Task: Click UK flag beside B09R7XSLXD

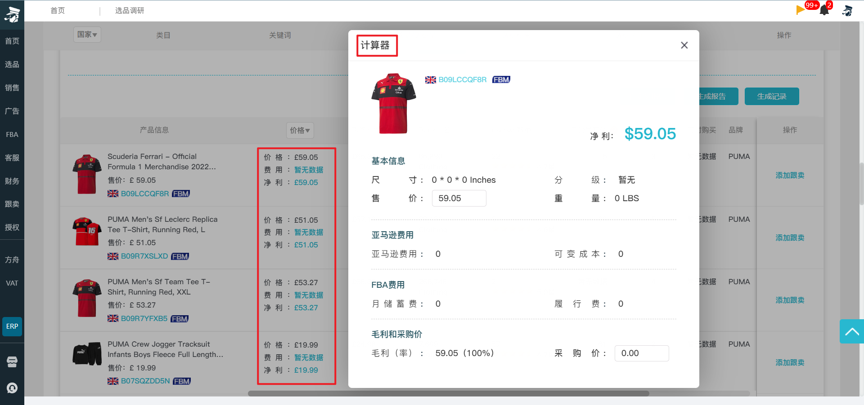Action: click(113, 256)
